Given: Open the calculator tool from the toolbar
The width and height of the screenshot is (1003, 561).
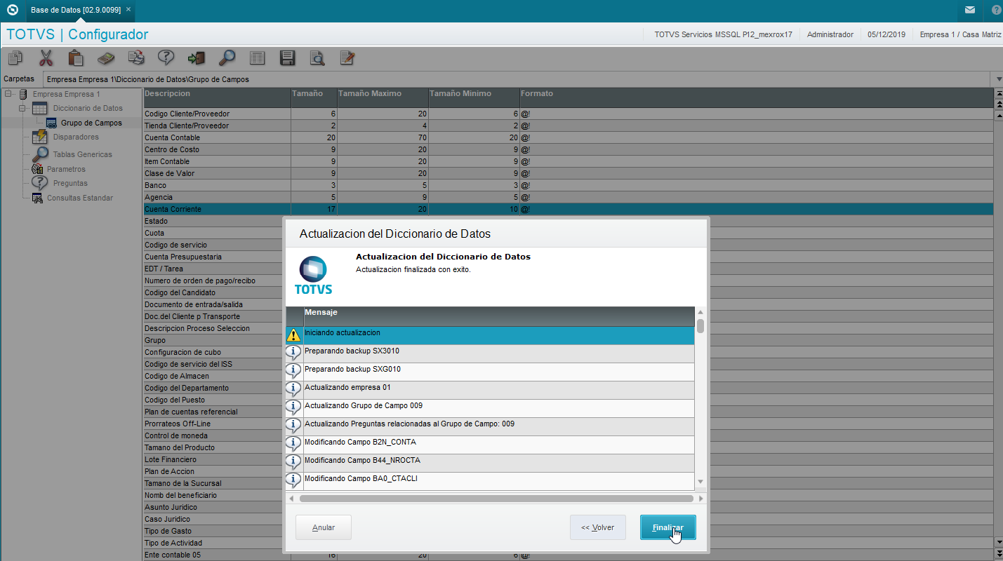Looking at the screenshot, I should point(106,58).
